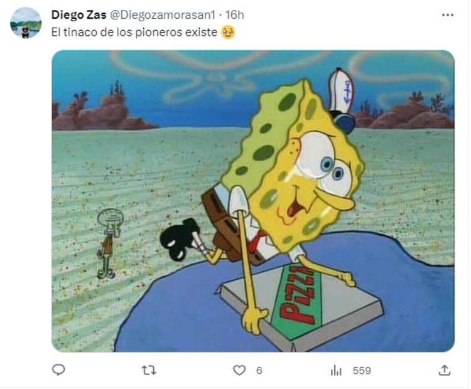Select the tweet text about el tinaco

134,32
